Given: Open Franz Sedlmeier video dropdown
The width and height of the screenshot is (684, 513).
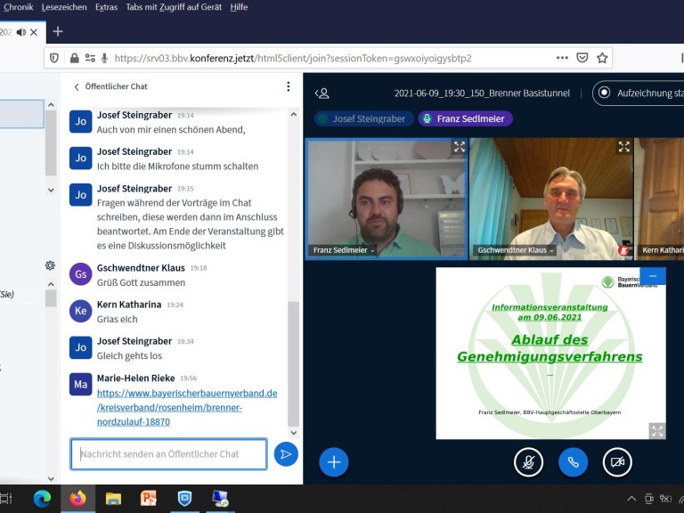Looking at the screenshot, I should pos(372,251).
